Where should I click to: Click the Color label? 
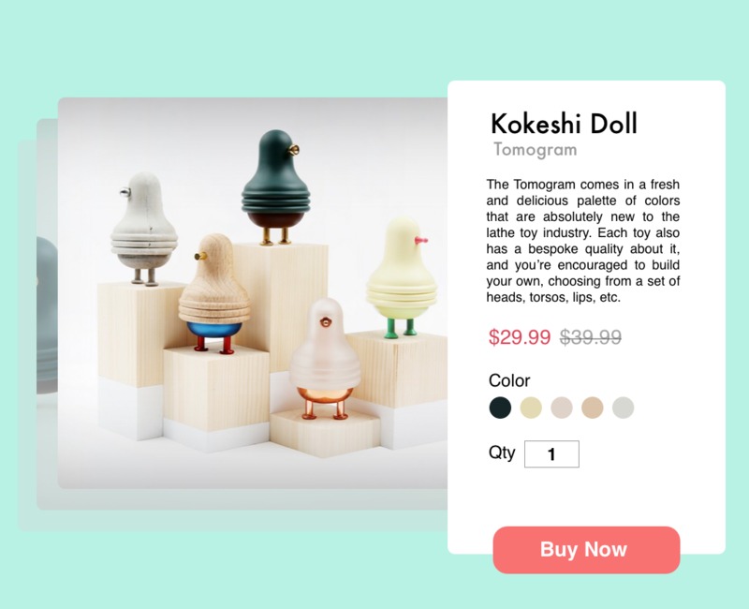[509, 380]
